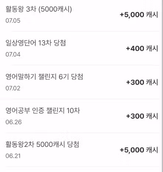
Task: Select the 06.26 date label
Action: tap(14, 122)
